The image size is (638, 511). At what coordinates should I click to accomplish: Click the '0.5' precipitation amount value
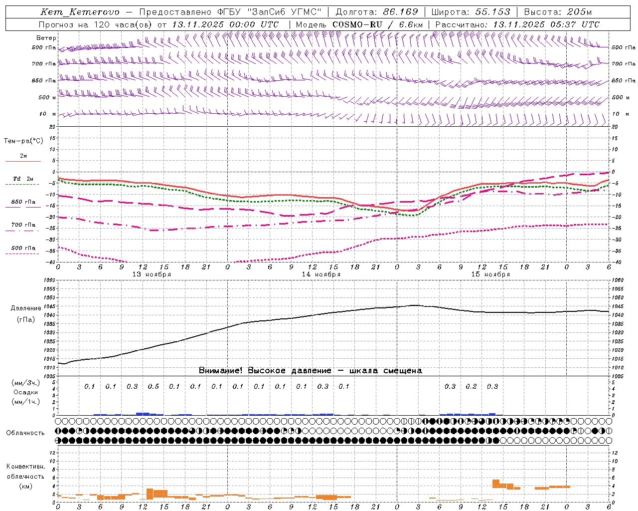point(154,386)
